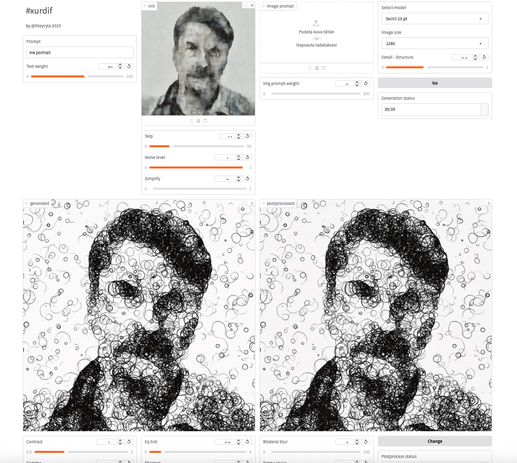Viewport: 517px width, 463px height.
Task: View the Init image in fullscreen
Action: (245, 6)
